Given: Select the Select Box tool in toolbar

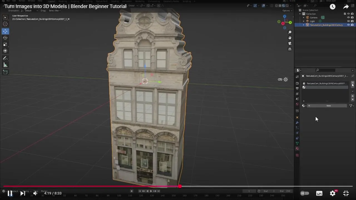Looking at the screenshot, I should pyautogui.click(x=5, y=17).
